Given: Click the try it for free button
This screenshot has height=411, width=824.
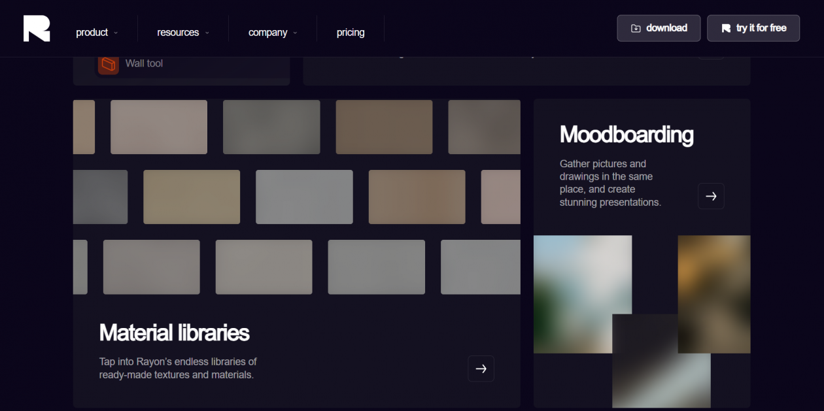Looking at the screenshot, I should pyautogui.click(x=753, y=28).
